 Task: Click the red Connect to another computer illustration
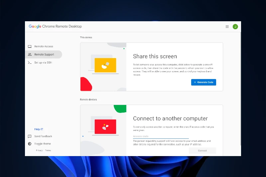click(105, 127)
